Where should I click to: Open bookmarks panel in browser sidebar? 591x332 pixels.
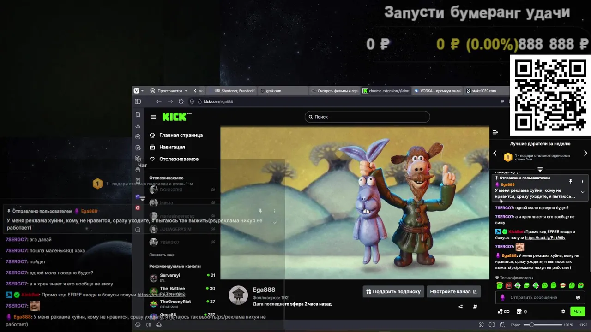pos(138,114)
